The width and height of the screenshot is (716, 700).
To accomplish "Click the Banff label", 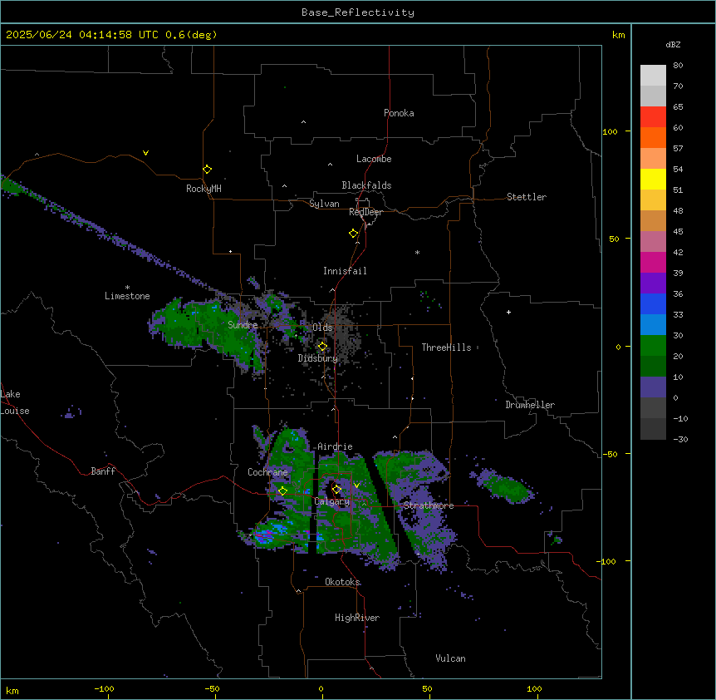I will click(103, 471).
